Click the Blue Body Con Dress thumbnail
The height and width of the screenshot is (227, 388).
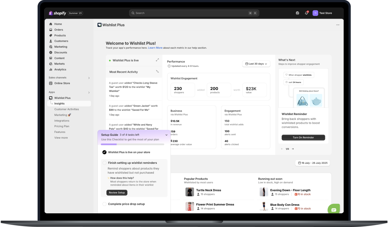[264, 206]
